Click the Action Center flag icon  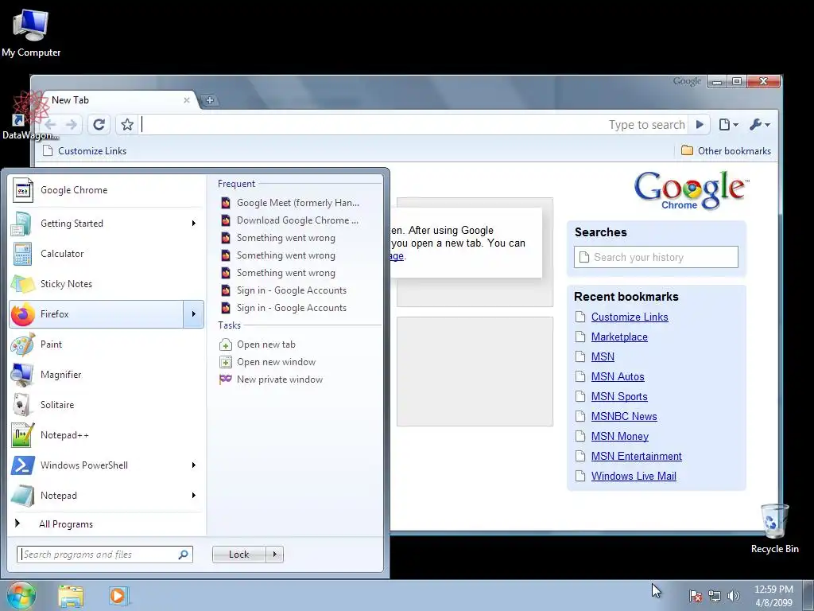(x=696, y=596)
